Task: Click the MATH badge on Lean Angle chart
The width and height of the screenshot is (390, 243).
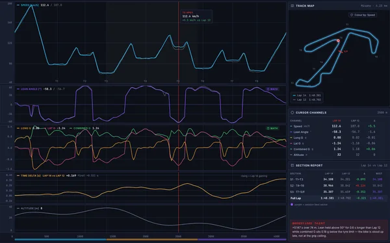Action: 272,89
